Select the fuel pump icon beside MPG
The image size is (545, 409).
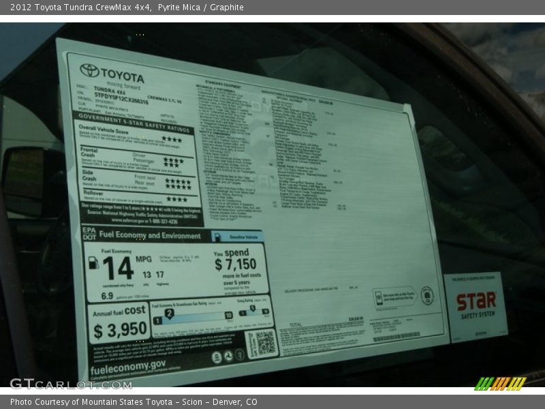[93, 263]
